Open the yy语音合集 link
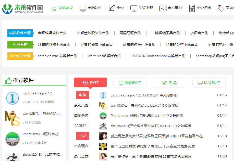234x161 pixels. [199, 33]
